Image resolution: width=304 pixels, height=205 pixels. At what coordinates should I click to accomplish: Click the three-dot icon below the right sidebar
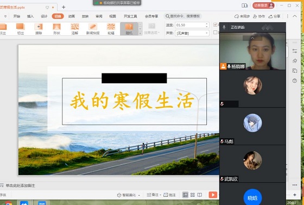pos(295,185)
